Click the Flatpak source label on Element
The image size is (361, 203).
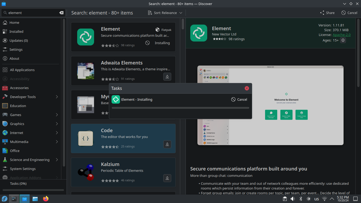(x=164, y=30)
